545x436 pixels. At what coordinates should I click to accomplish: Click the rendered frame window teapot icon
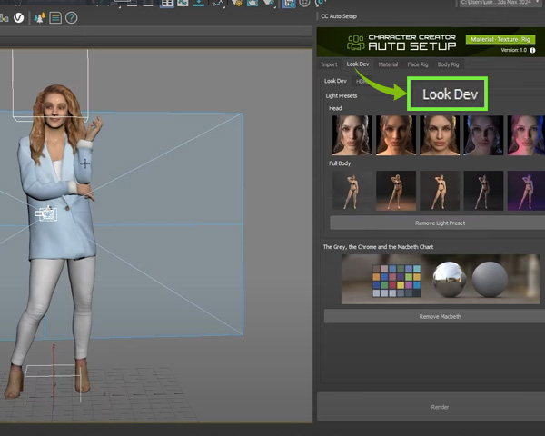pos(253,3)
